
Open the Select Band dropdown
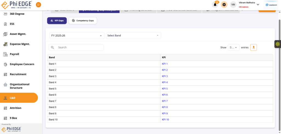[133, 36]
